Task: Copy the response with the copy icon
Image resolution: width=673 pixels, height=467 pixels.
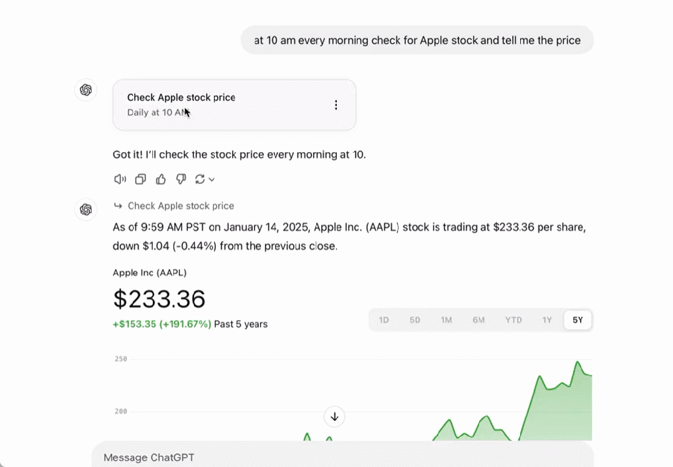Action: tap(140, 180)
